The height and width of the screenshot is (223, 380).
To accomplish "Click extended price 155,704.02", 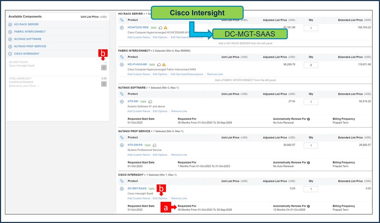I will coord(364,27).
